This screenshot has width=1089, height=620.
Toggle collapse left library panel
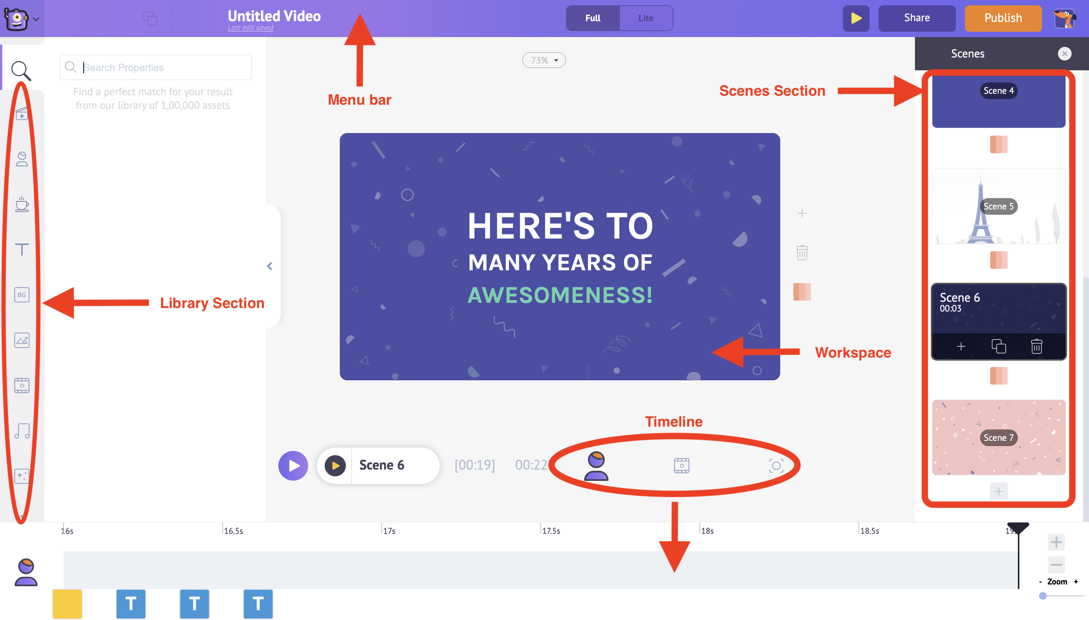coord(270,266)
